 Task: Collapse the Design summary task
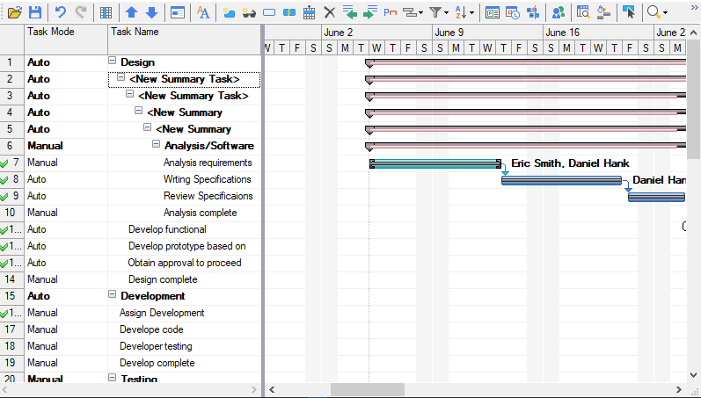point(112,62)
